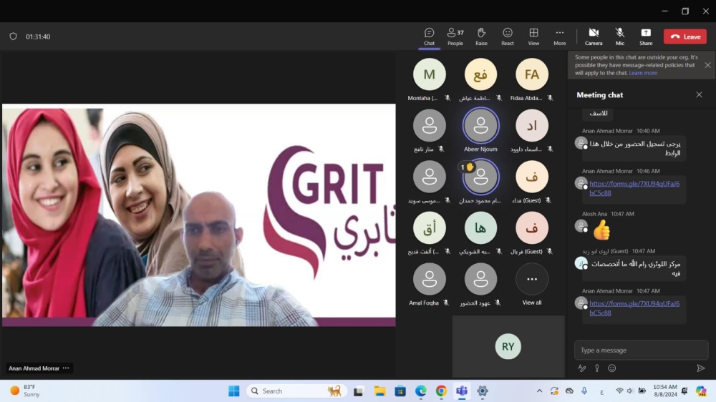The width and height of the screenshot is (716, 402).
Task: Open Settings gear on taskbar
Action: (482, 391)
